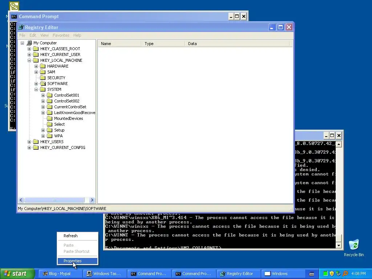Expand the HKEY_CLASSES_ROOT node
This screenshot has width=372, height=279.
29,49
